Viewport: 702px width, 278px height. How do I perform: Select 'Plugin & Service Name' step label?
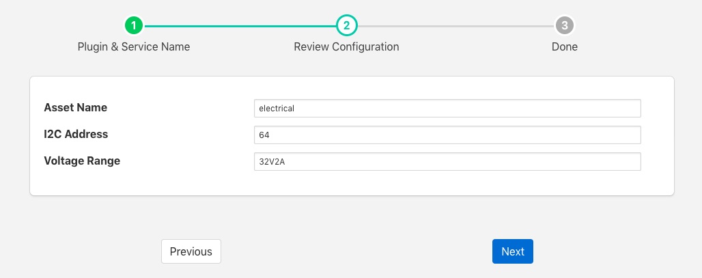tap(134, 47)
